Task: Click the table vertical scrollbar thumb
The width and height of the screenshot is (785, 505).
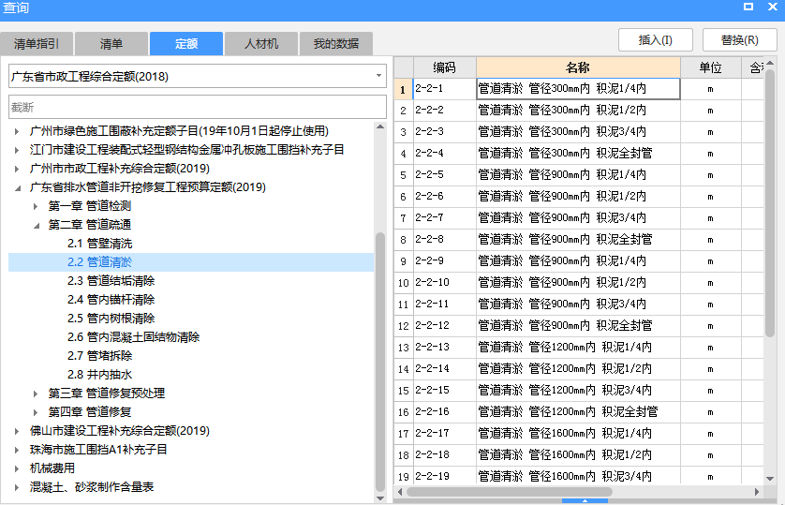Action: [x=770, y=202]
